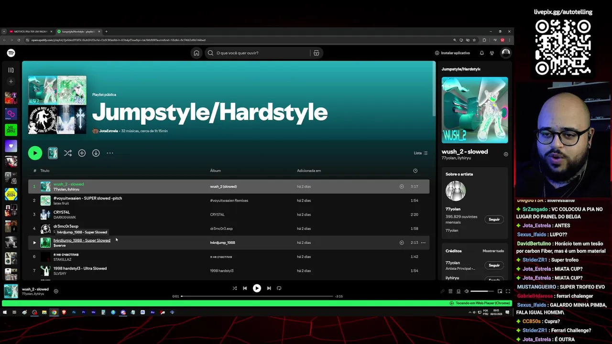Open Connect to a device icon

(x=459, y=291)
